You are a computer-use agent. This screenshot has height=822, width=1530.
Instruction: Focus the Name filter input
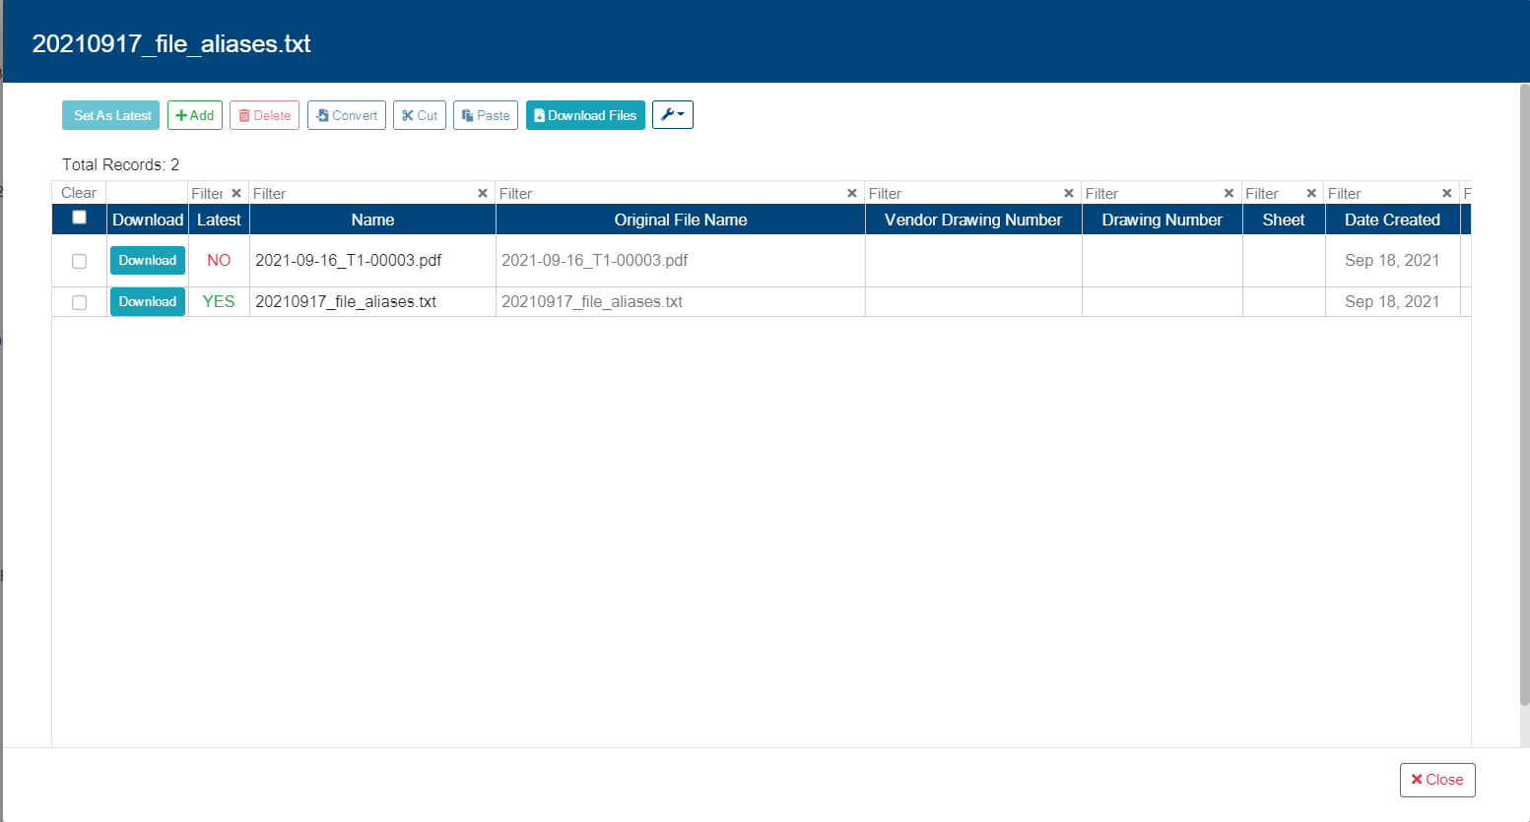coord(363,193)
